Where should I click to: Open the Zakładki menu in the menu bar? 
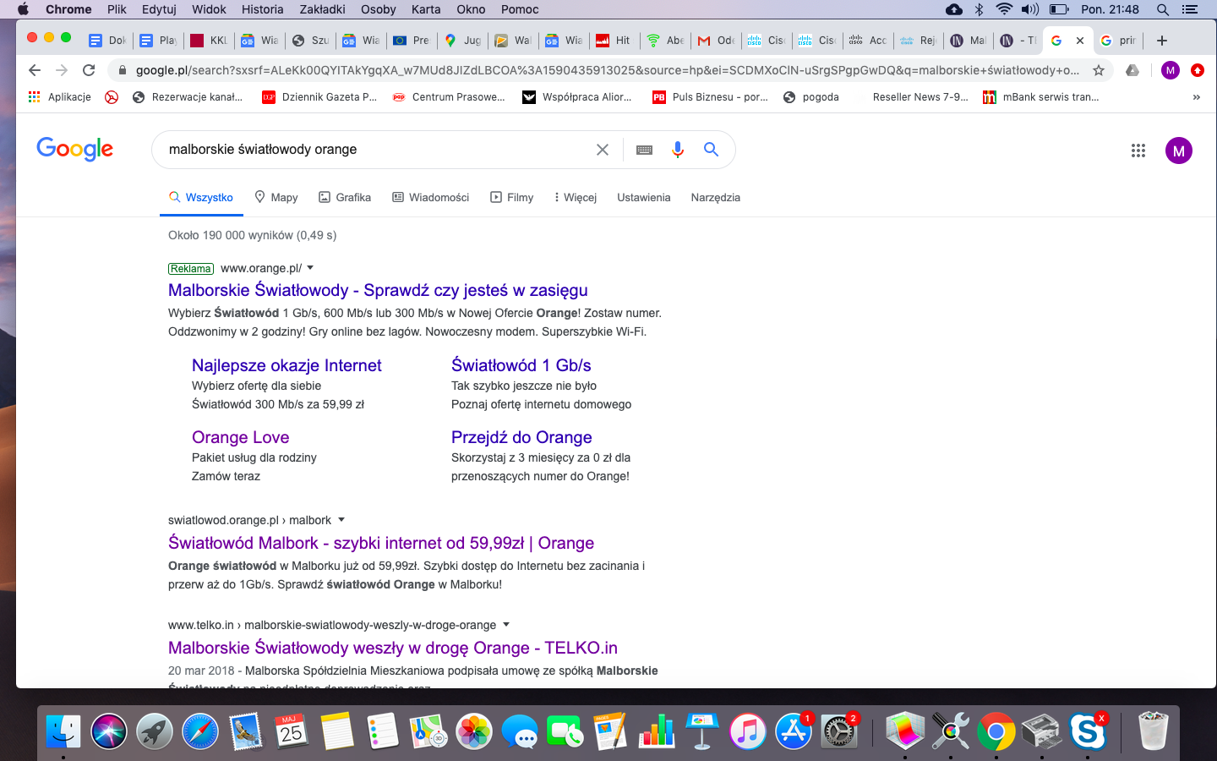(322, 9)
